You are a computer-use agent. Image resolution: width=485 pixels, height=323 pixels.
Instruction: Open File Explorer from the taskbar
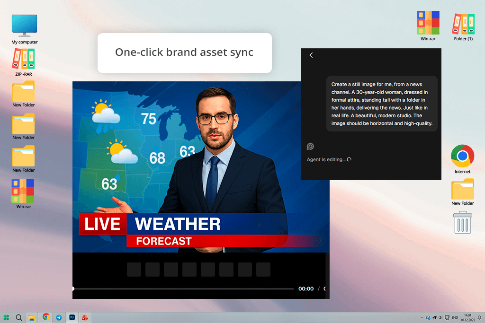(32, 317)
